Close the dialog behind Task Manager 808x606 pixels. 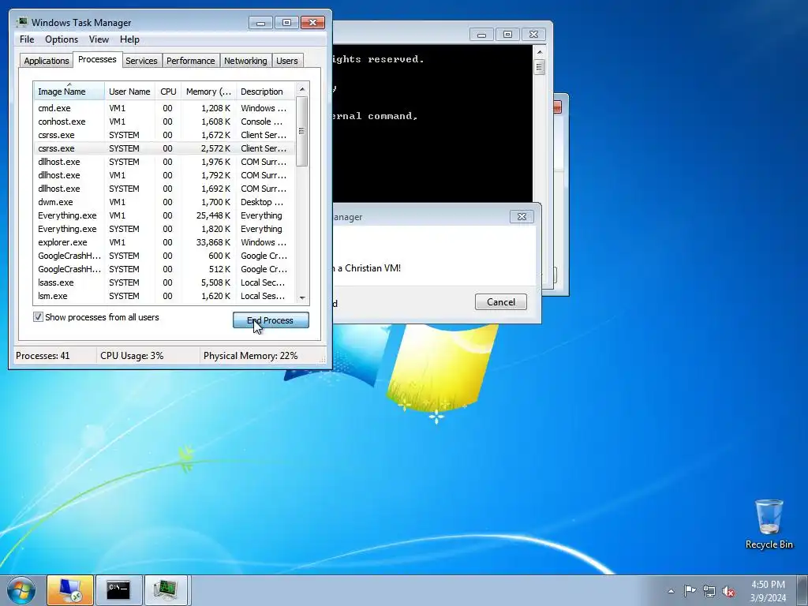(x=522, y=216)
